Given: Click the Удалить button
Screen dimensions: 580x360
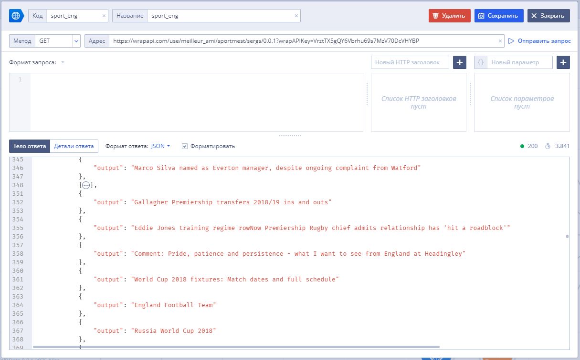Looking at the screenshot, I should coord(449,16).
